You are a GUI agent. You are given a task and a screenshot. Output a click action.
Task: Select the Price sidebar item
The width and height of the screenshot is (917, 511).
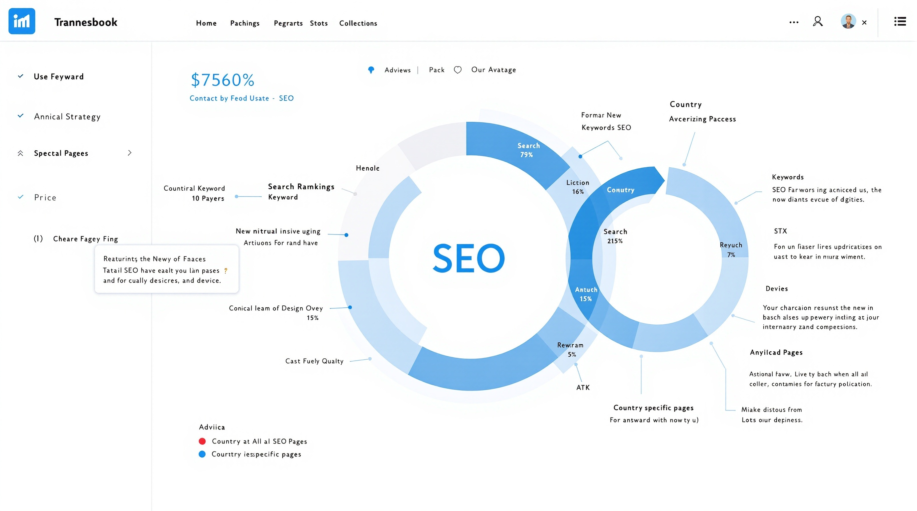click(x=45, y=197)
